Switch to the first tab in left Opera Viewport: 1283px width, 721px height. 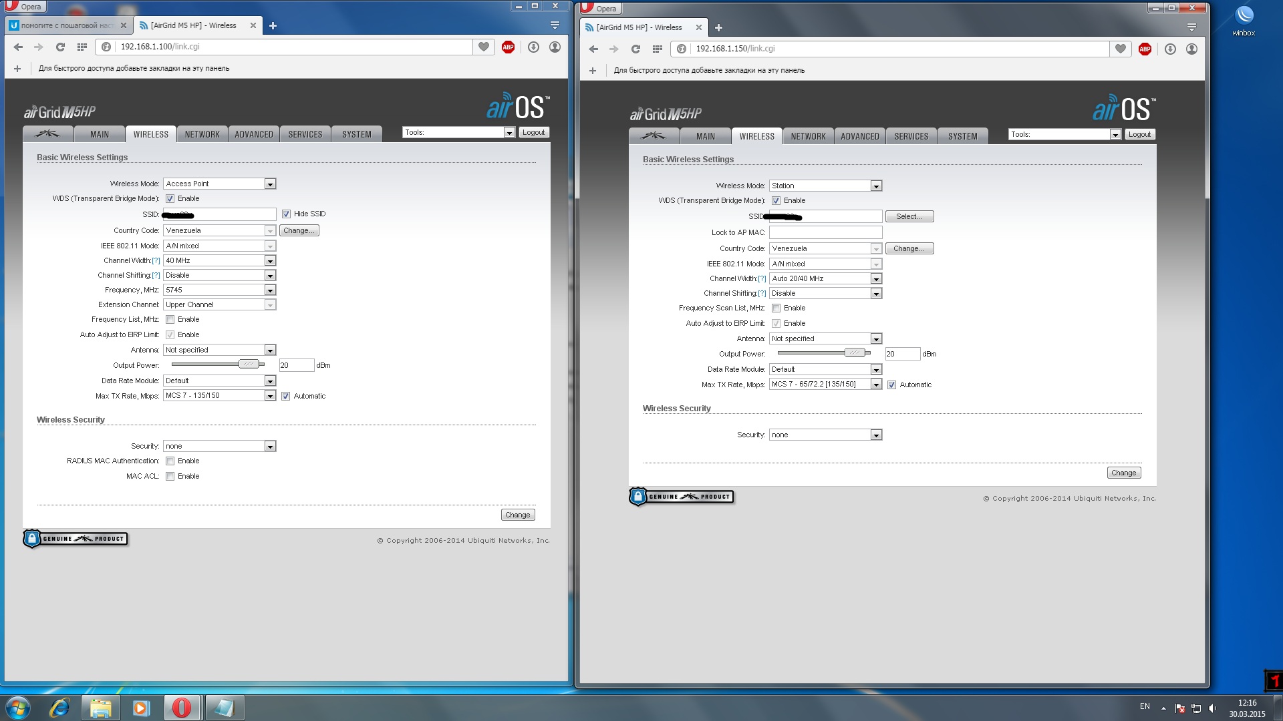(x=67, y=25)
